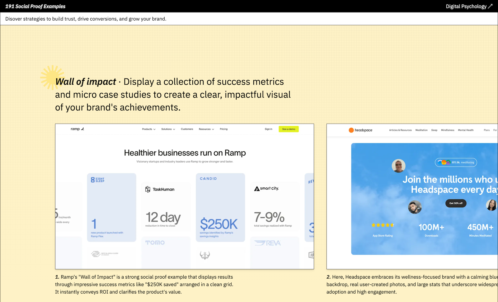Click the Healthier businesses run on Ramp heading
This screenshot has height=302, width=498.
pos(185,153)
